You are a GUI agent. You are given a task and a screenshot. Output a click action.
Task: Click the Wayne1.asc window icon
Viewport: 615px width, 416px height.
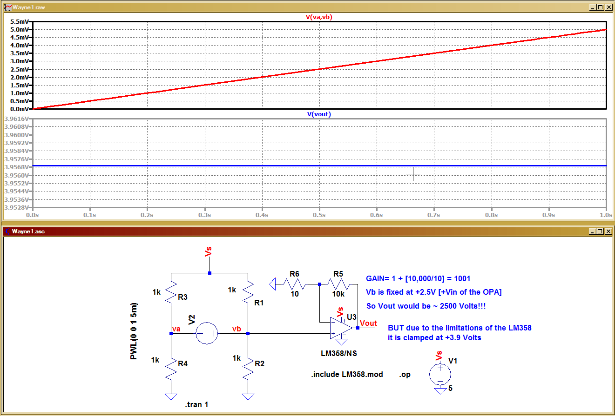(7, 231)
